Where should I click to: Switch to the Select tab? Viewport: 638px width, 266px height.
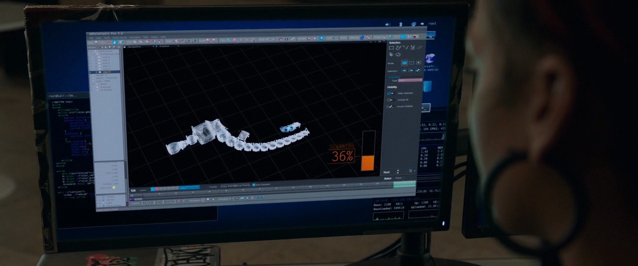point(388,179)
